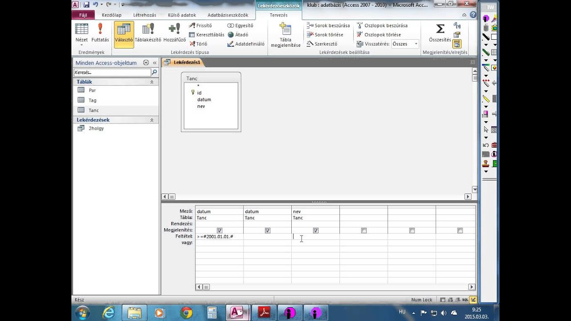
Task: Open quick access toolbar customize arrow
Action: point(122,4)
